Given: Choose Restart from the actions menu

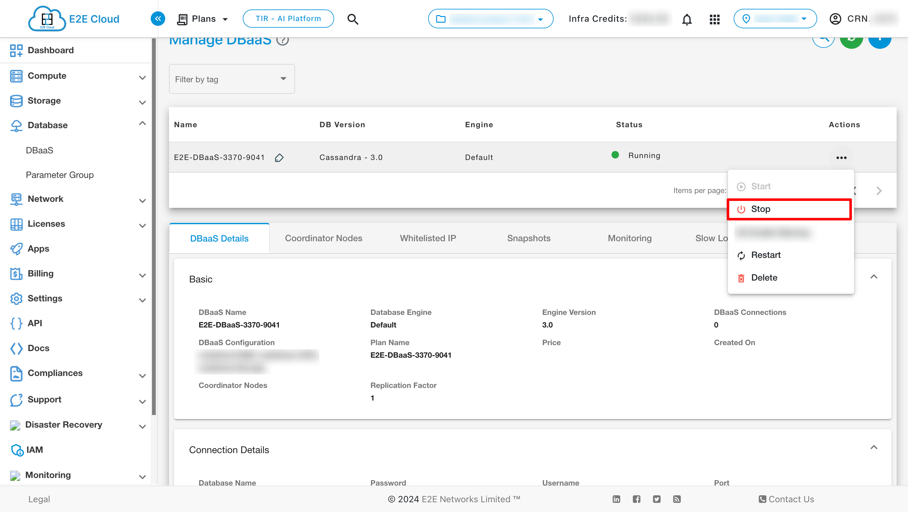Looking at the screenshot, I should pos(791,255).
